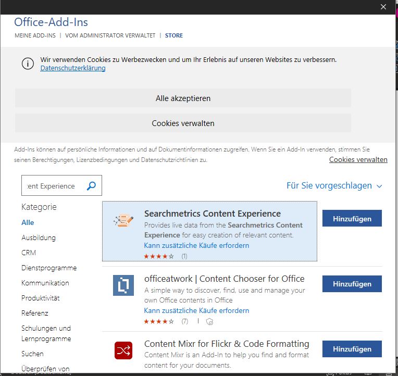Select the Ausbildung category

click(x=39, y=237)
